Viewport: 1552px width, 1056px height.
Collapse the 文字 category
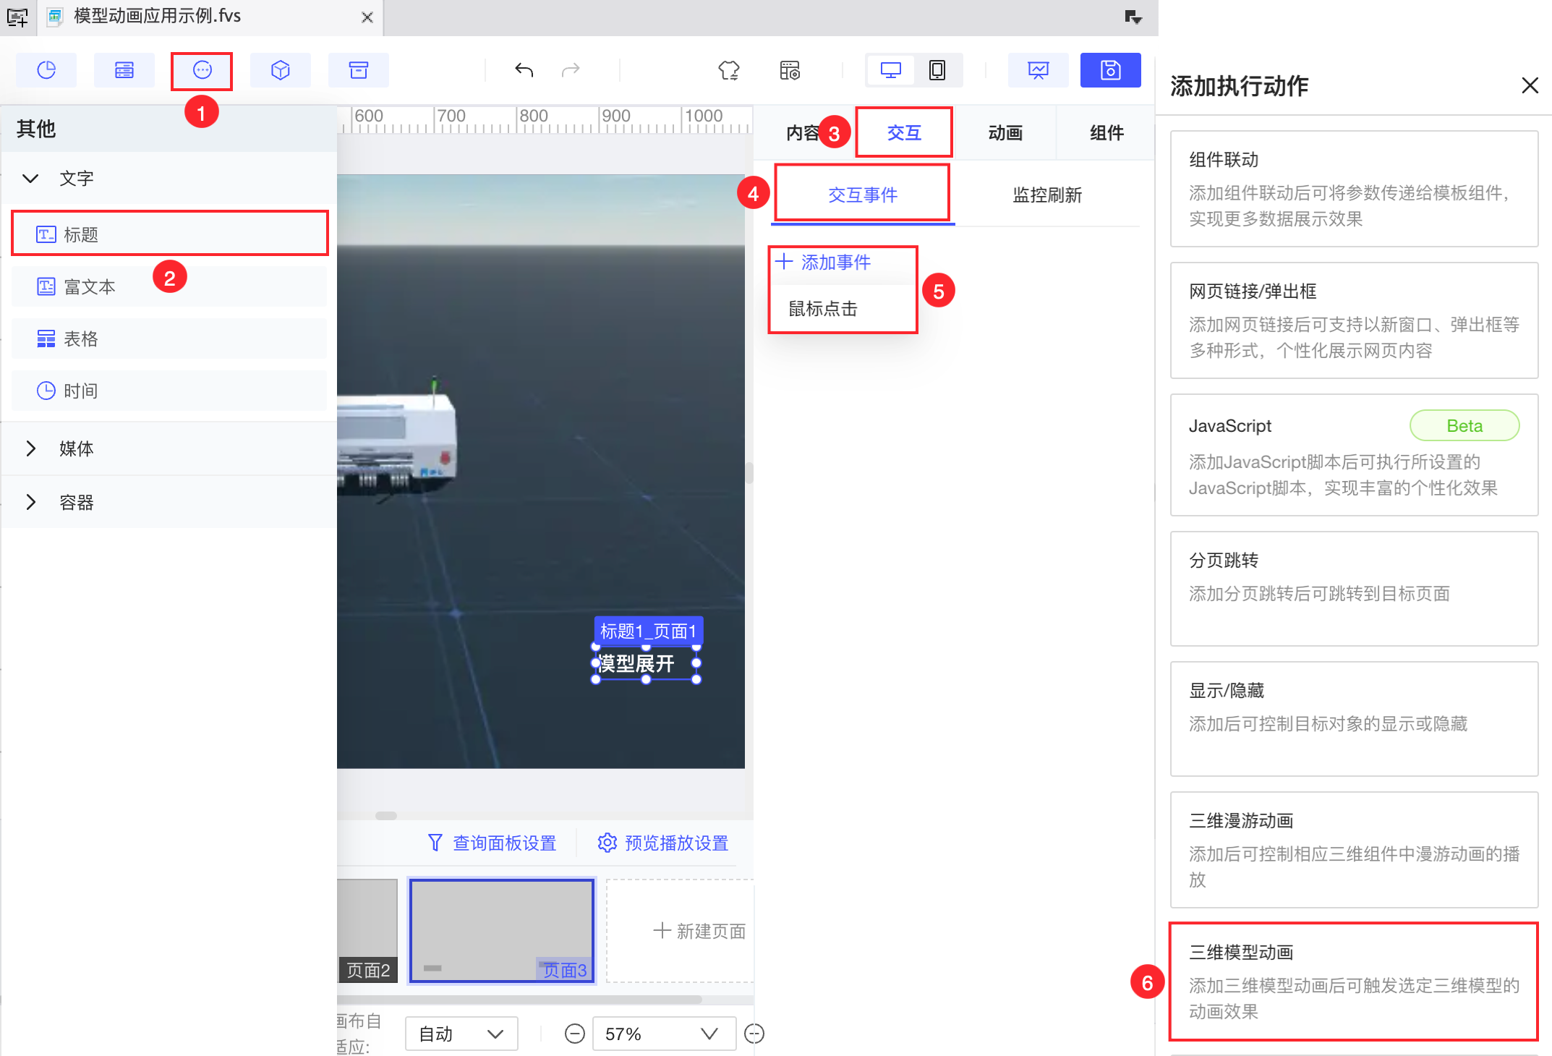coord(30,178)
